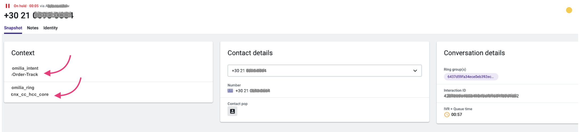581x132 pixels.
Task: Click the red on-hold pause icon
Action: (x=8, y=6)
